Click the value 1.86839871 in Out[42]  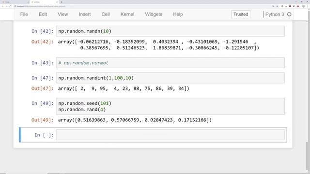[167, 48]
